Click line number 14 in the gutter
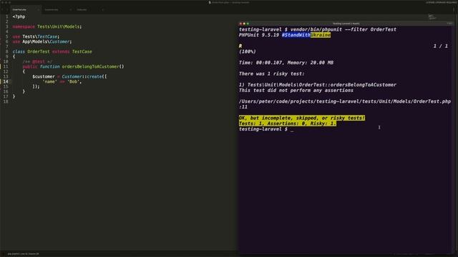Image resolution: width=458 pixels, height=257 pixels. (x=6, y=81)
